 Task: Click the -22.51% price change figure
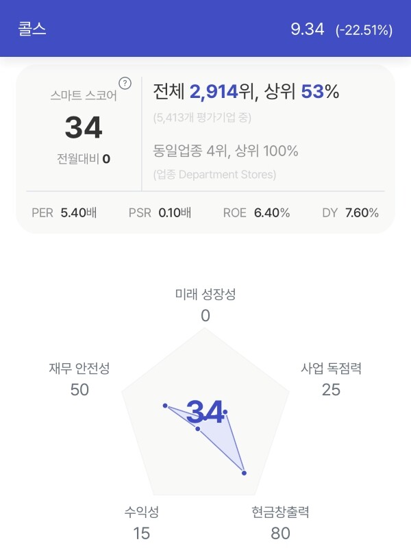pyautogui.click(x=364, y=30)
